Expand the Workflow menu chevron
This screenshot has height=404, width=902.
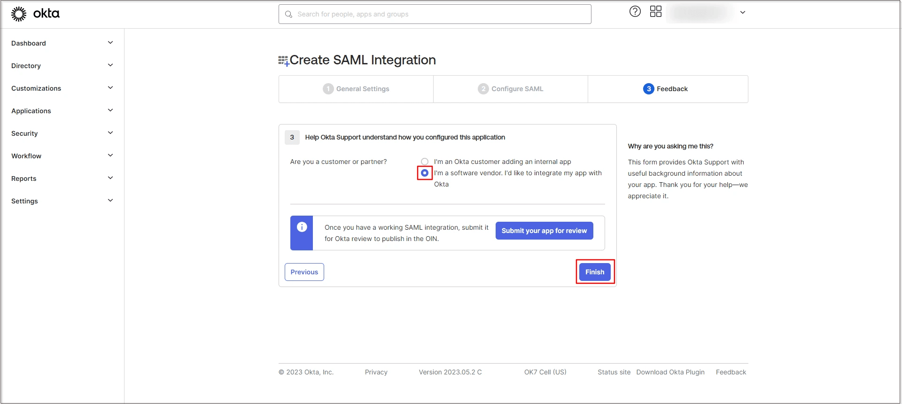tap(110, 155)
